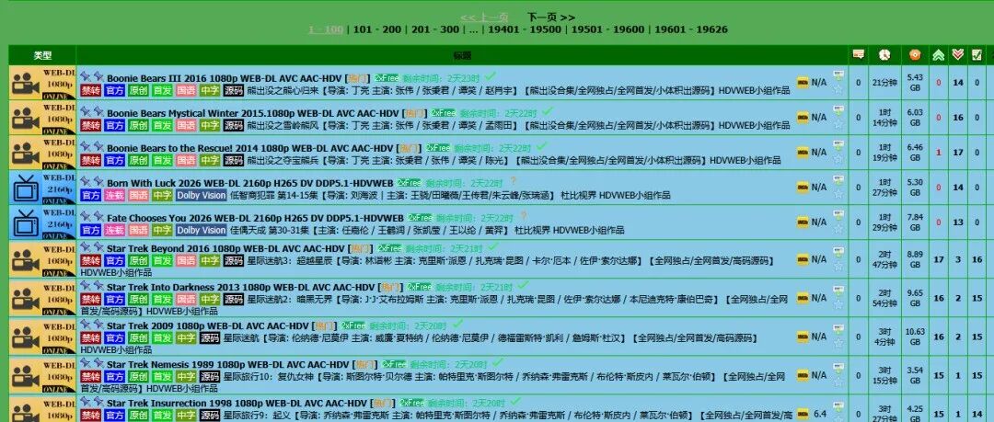Click TV category icon for Fate Chooses You
Screen dimensions: 994x422
point(41,222)
